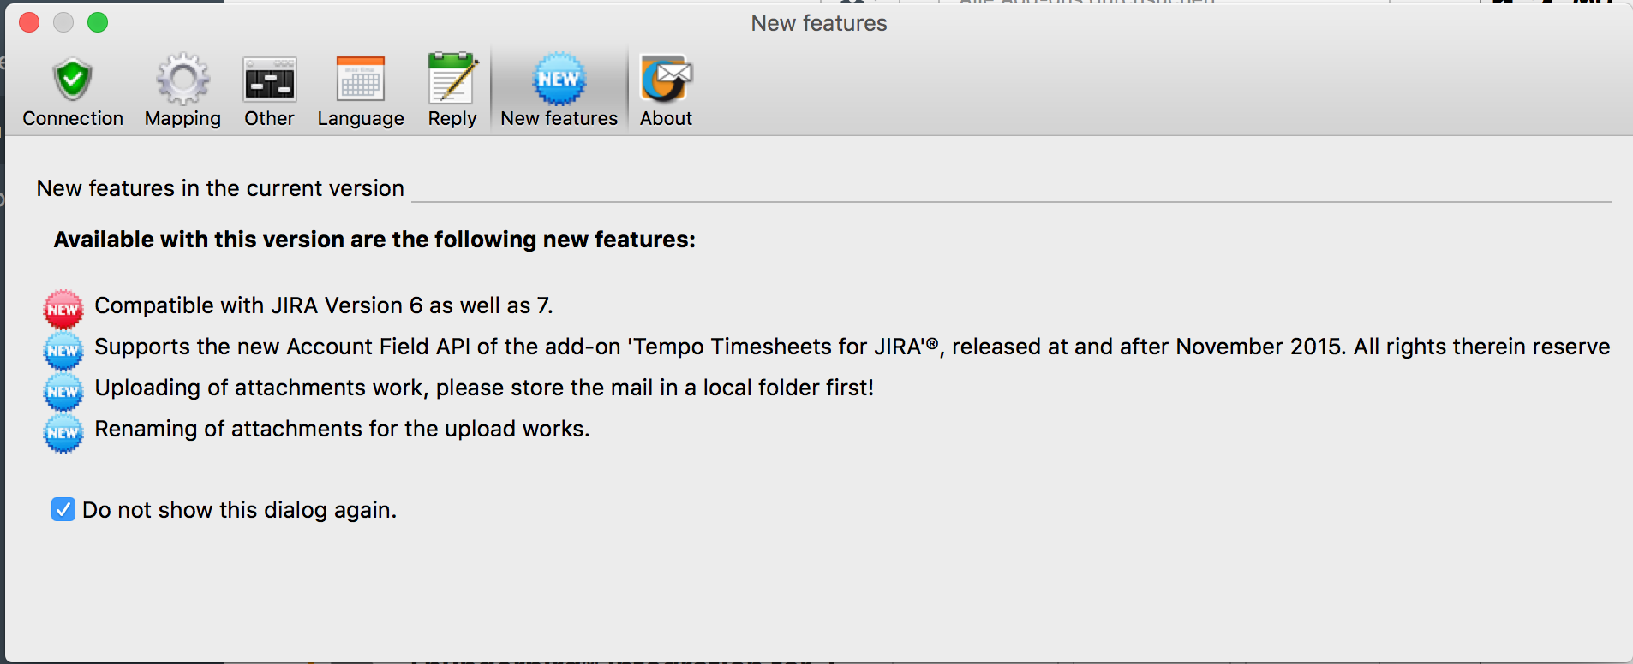This screenshot has height=664, width=1633.
Task: Select the Language tab label
Action: tap(361, 118)
